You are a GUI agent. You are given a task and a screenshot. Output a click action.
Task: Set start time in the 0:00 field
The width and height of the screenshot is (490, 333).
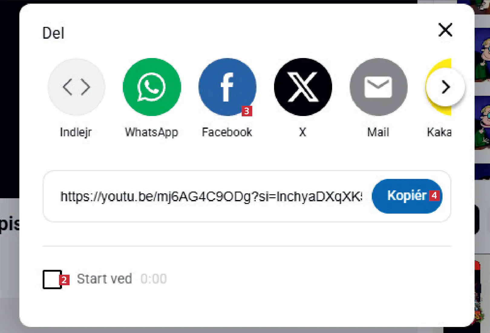click(154, 279)
